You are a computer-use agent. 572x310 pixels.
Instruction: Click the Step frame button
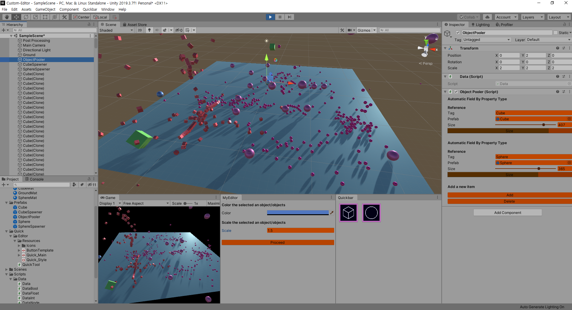tap(289, 17)
